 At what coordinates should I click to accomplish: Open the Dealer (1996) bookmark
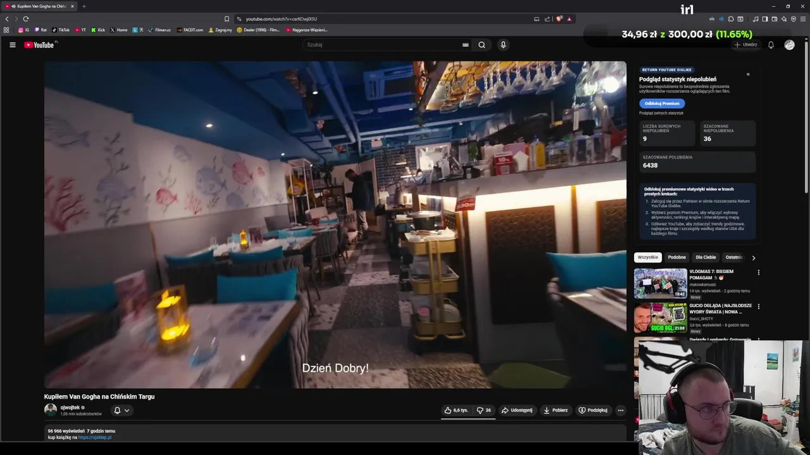[x=258, y=30]
